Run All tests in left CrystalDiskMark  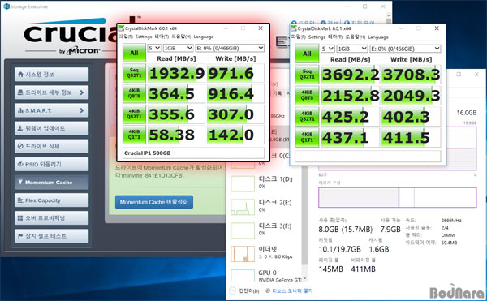tap(134, 53)
